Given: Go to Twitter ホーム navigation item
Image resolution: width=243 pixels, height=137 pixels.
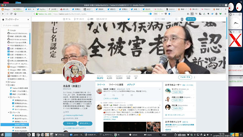Looking at the screenshot, I should [67, 19].
